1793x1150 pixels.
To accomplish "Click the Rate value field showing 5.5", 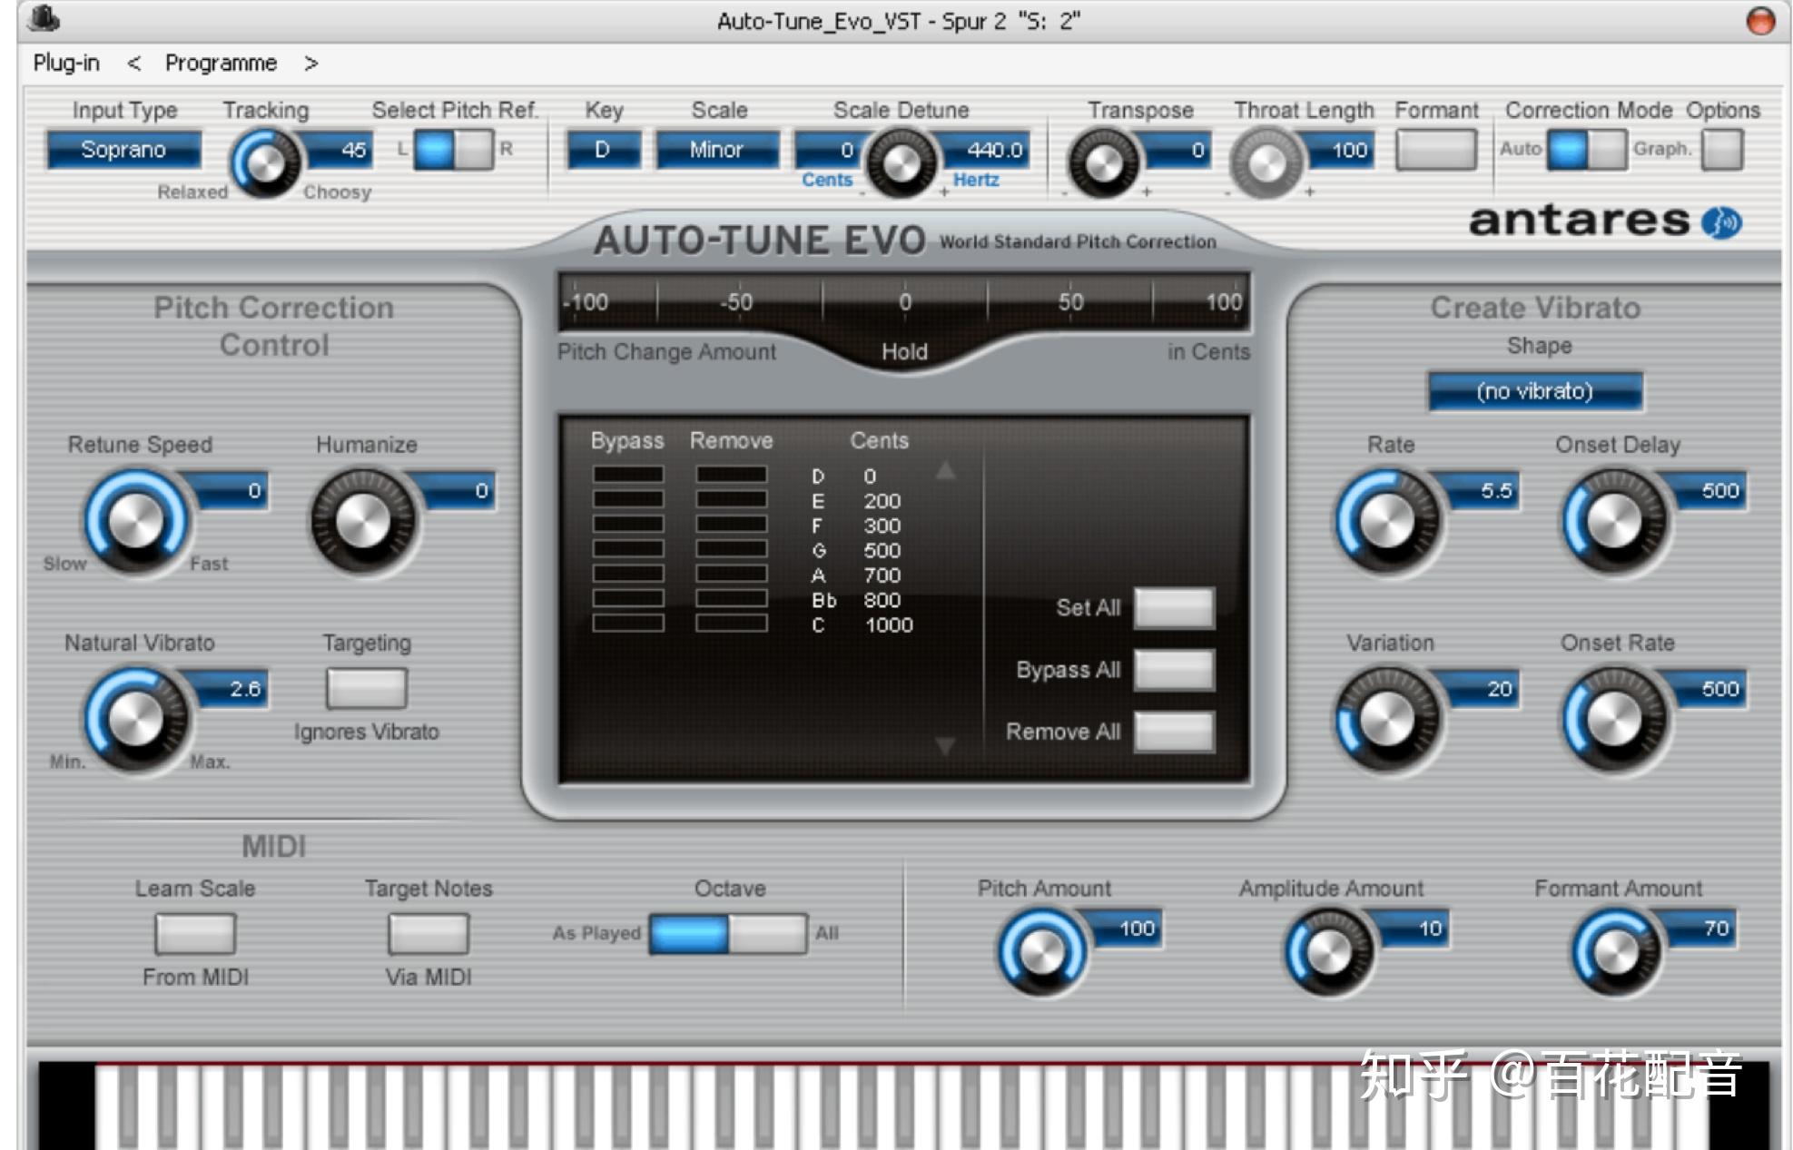I will pos(1479,491).
